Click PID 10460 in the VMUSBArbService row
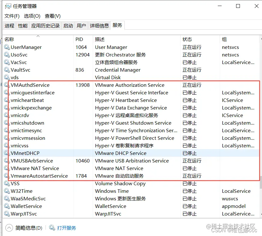The height and width of the screenshot is (236, 262). pyautogui.click(x=82, y=161)
